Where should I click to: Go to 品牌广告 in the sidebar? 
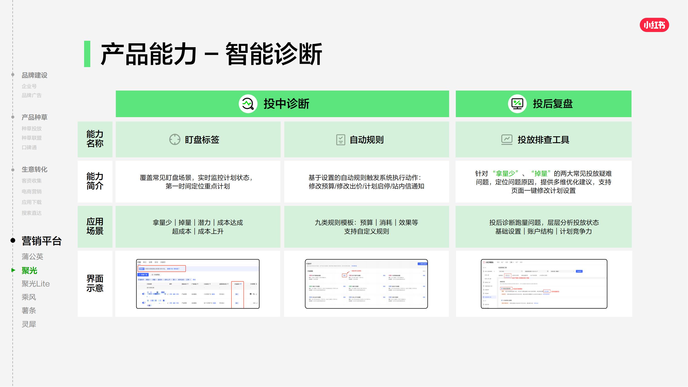click(x=31, y=95)
